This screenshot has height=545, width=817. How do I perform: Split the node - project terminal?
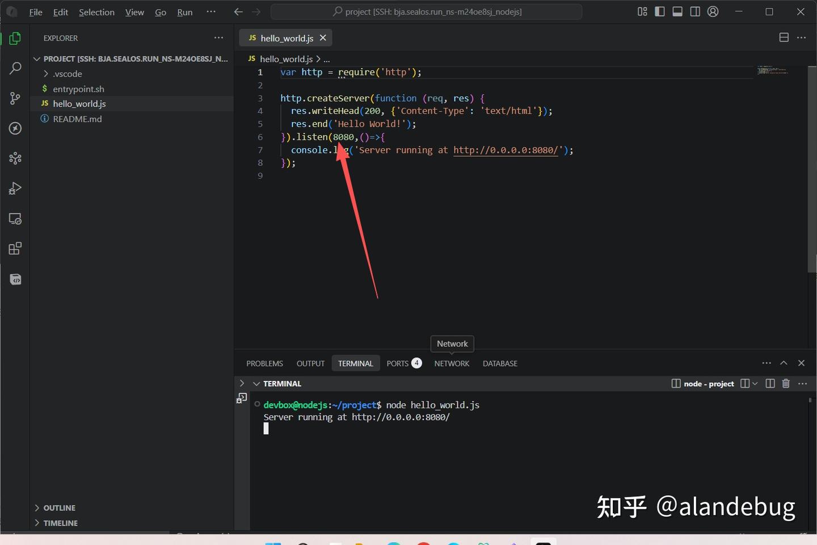click(x=770, y=383)
